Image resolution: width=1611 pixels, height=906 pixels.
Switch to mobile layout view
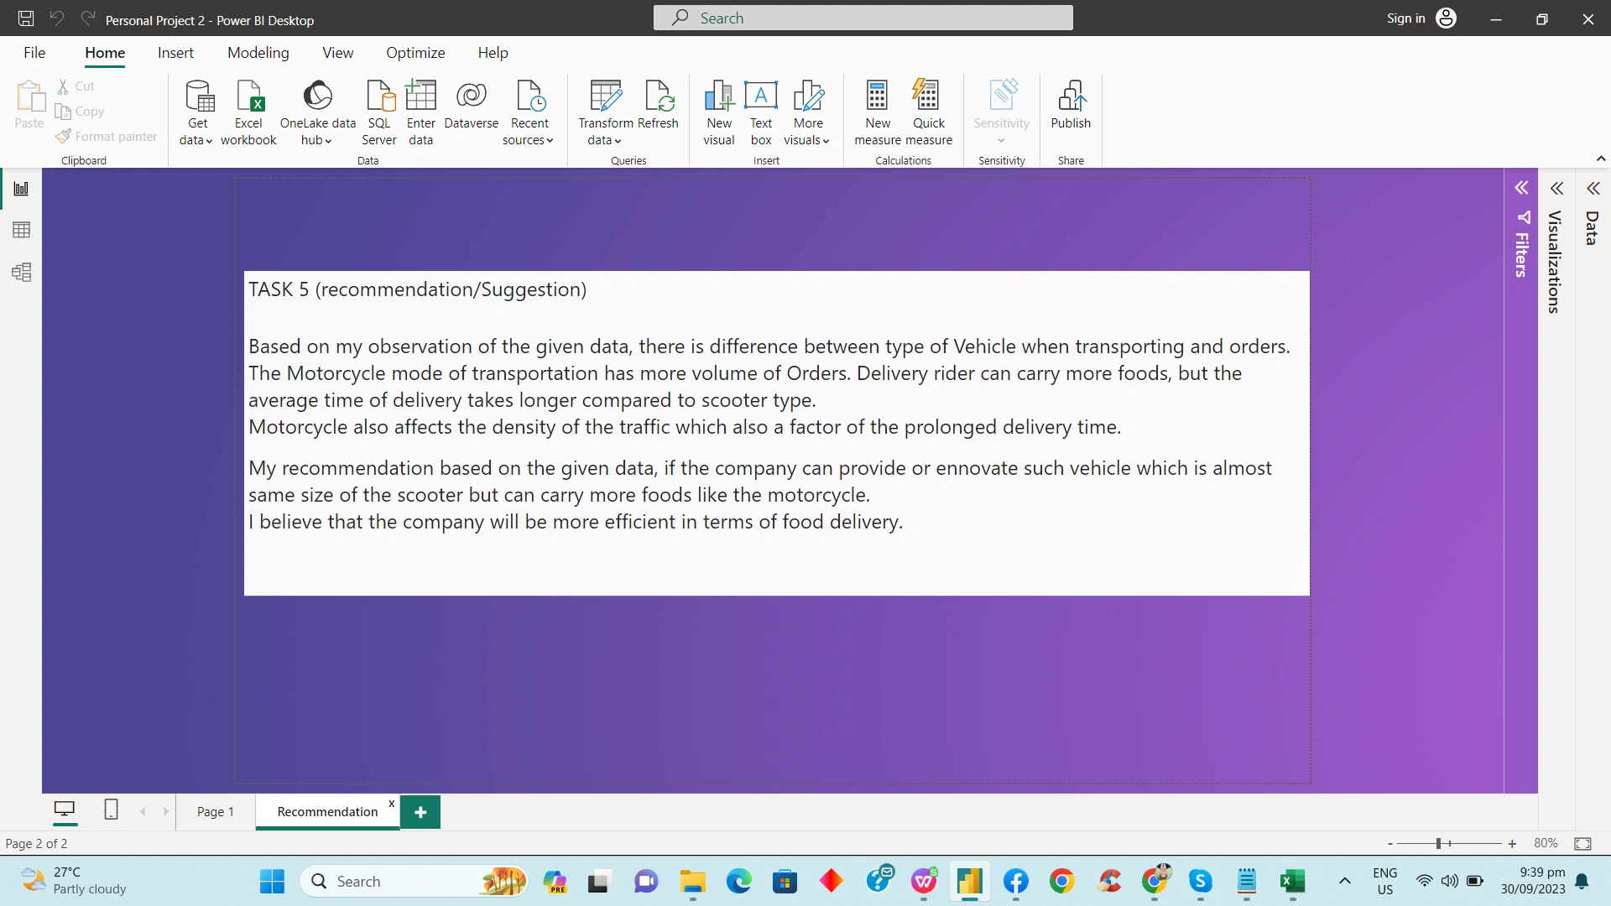pos(111,810)
